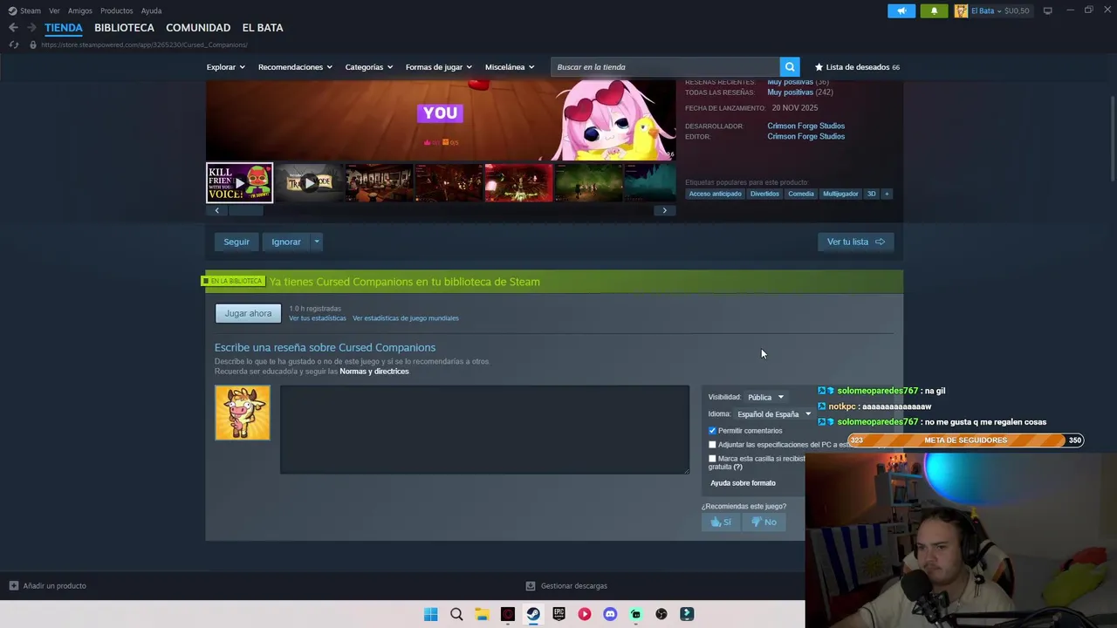1117x628 pixels.
Task: Open the EL BATA profile tab
Action: (x=263, y=28)
